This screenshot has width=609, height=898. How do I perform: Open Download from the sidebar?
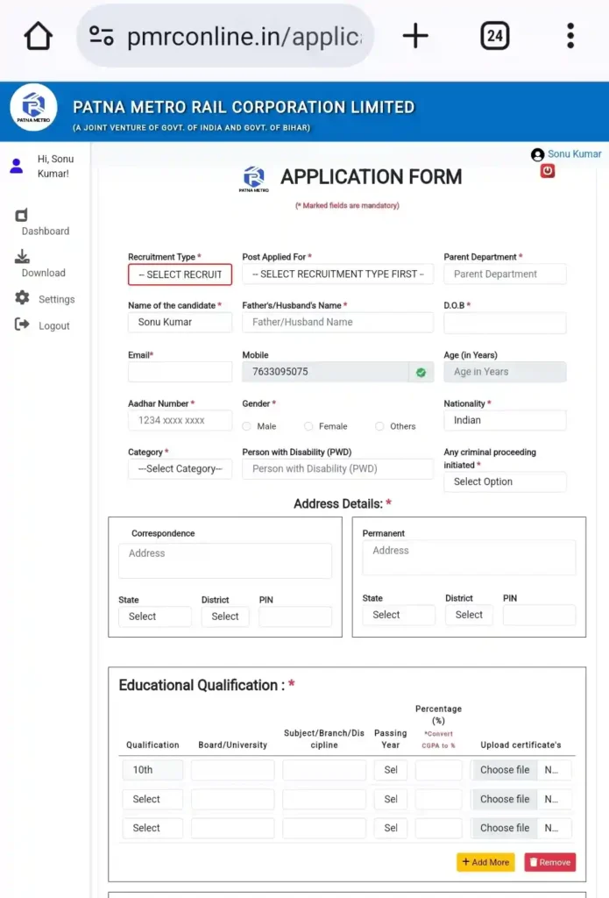pyautogui.click(x=44, y=273)
